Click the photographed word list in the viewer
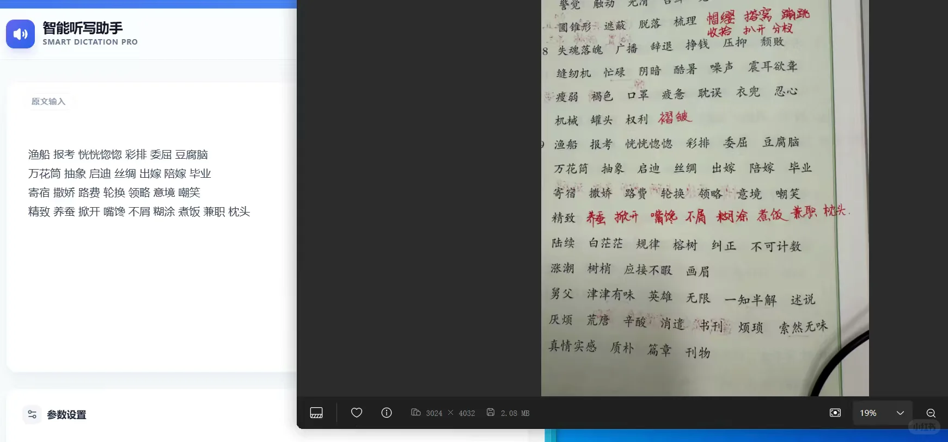948x442 pixels. coord(705,198)
